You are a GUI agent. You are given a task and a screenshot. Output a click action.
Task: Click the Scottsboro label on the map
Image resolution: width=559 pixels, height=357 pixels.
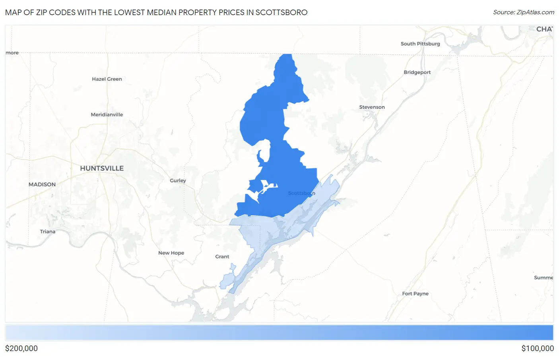pyautogui.click(x=301, y=193)
